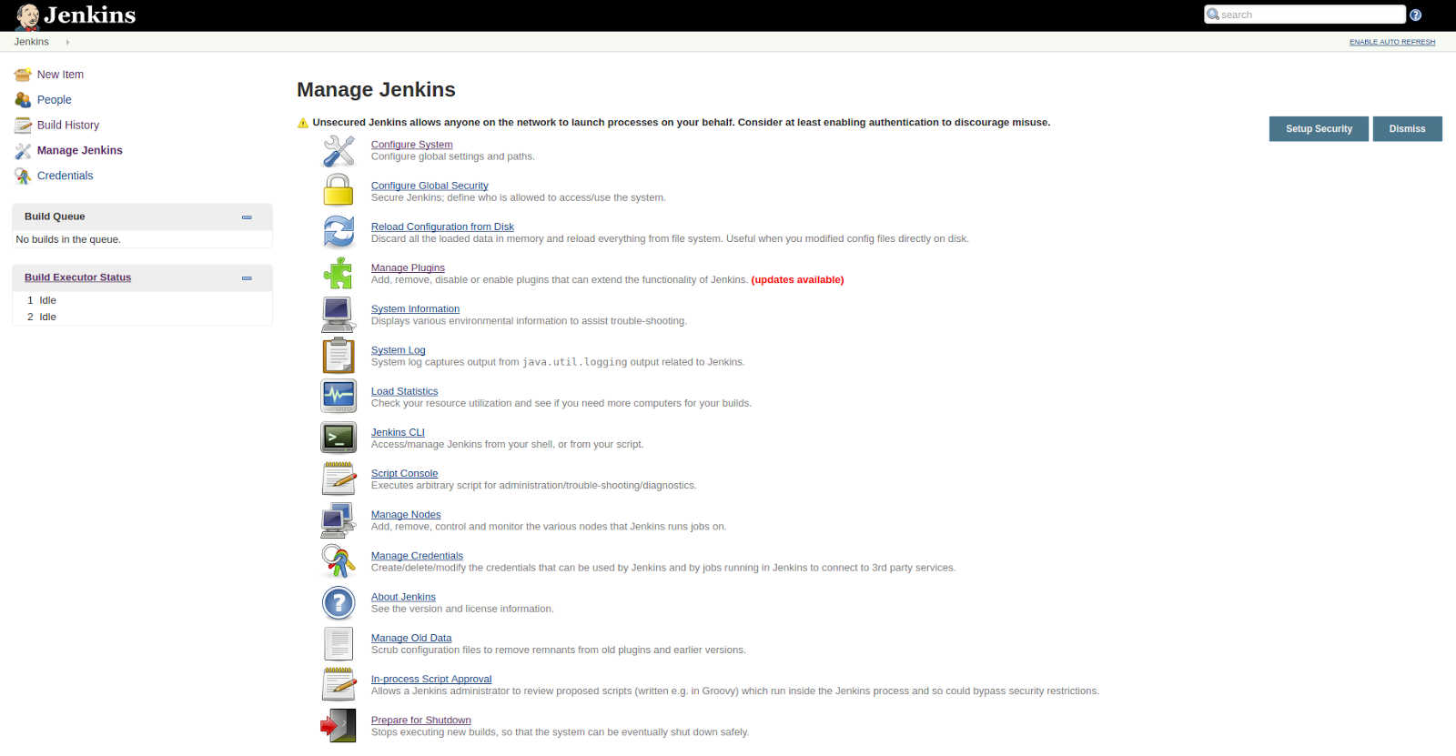
Task: Click the search help question icon
Action: pyautogui.click(x=1415, y=15)
